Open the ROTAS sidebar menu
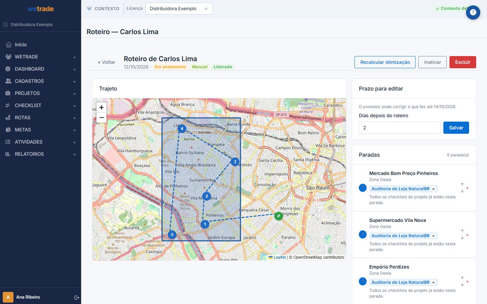The image size is (487, 304). tap(40, 118)
